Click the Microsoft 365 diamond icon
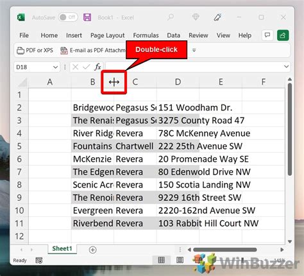 [x=196, y=17]
